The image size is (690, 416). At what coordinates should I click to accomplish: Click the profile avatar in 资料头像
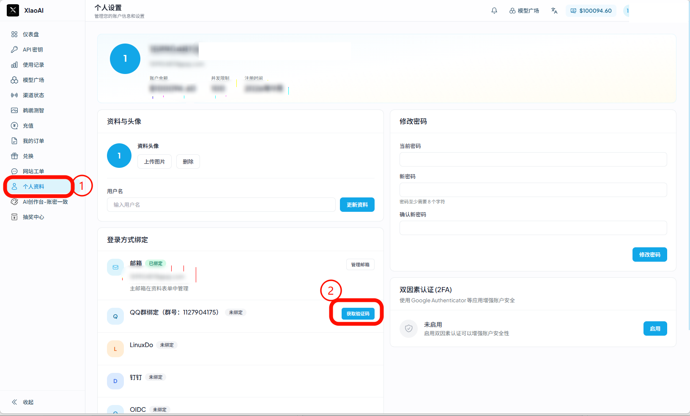pyautogui.click(x=119, y=156)
